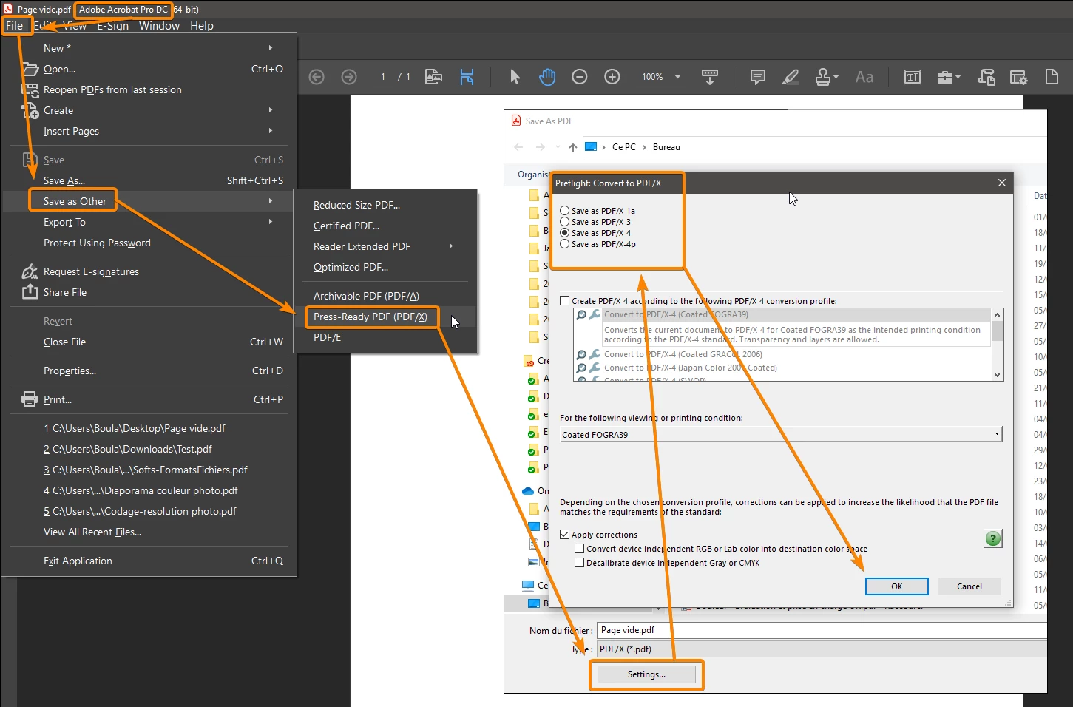The width and height of the screenshot is (1073, 707).
Task: Select Save as PDF/X-4 radio button
Action: click(x=565, y=233)
